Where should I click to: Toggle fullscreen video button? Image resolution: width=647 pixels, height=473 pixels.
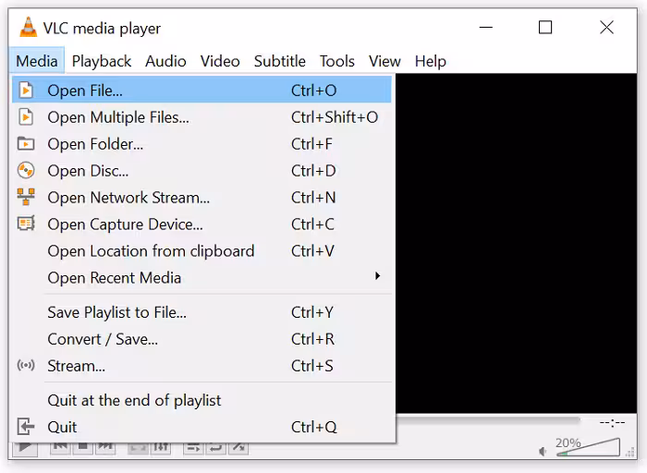click(x=138, y=448)
